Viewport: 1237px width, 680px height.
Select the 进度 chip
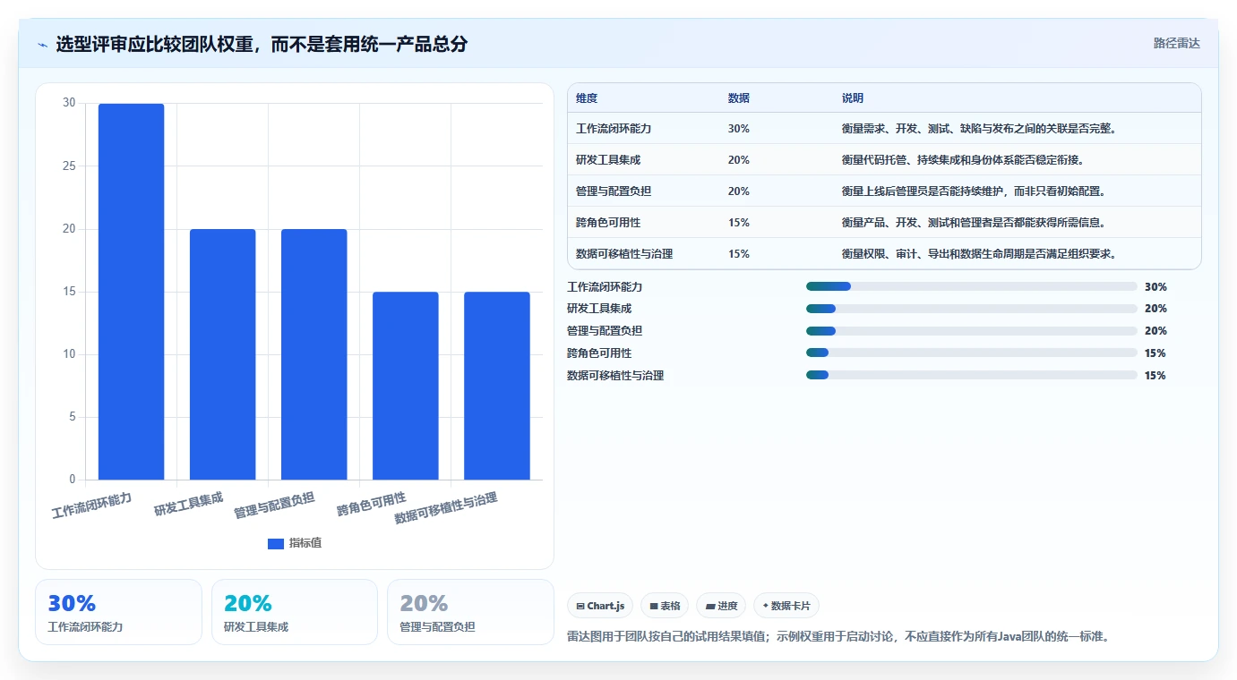pyautogui.click(x=721, y=606)
